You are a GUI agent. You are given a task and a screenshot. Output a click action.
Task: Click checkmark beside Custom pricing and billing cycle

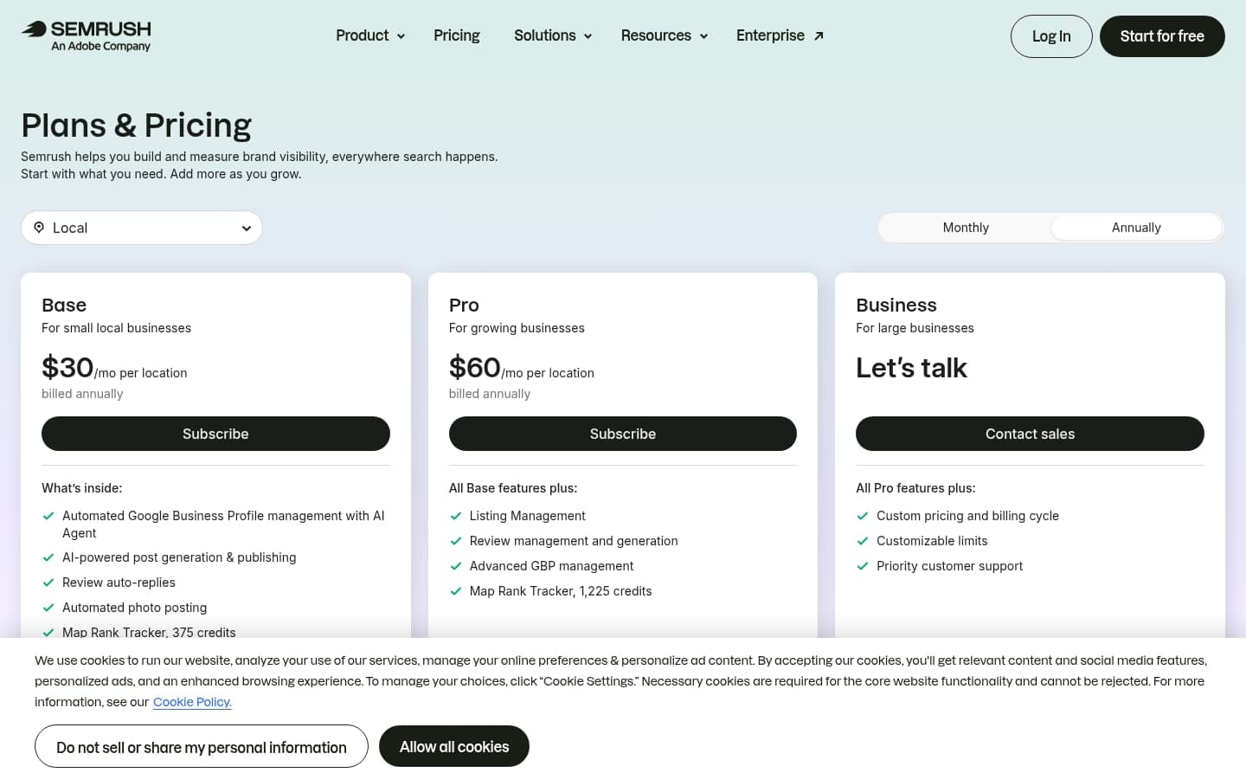(x=863, y=516)
